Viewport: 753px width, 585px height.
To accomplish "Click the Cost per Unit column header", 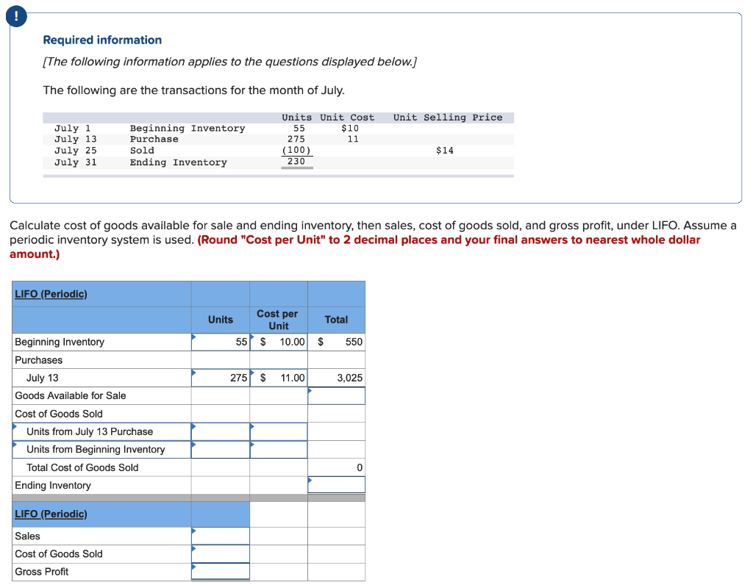I will click(278, 320).
